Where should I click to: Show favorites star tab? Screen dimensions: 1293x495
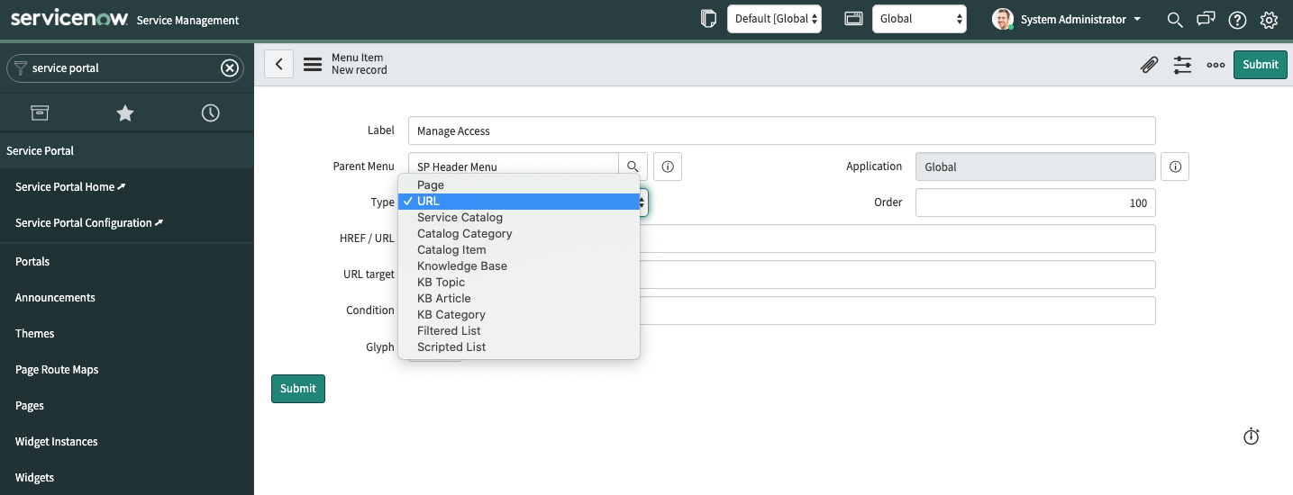tap(125, 112)
